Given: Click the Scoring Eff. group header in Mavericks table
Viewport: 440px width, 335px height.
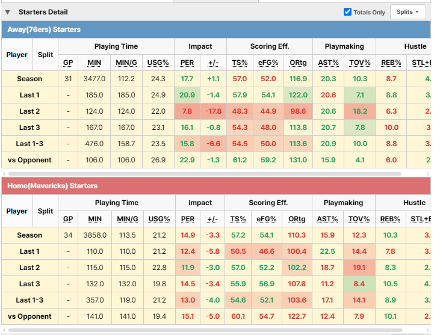Looking at the screenshot, I should click(x=268, y=203).
